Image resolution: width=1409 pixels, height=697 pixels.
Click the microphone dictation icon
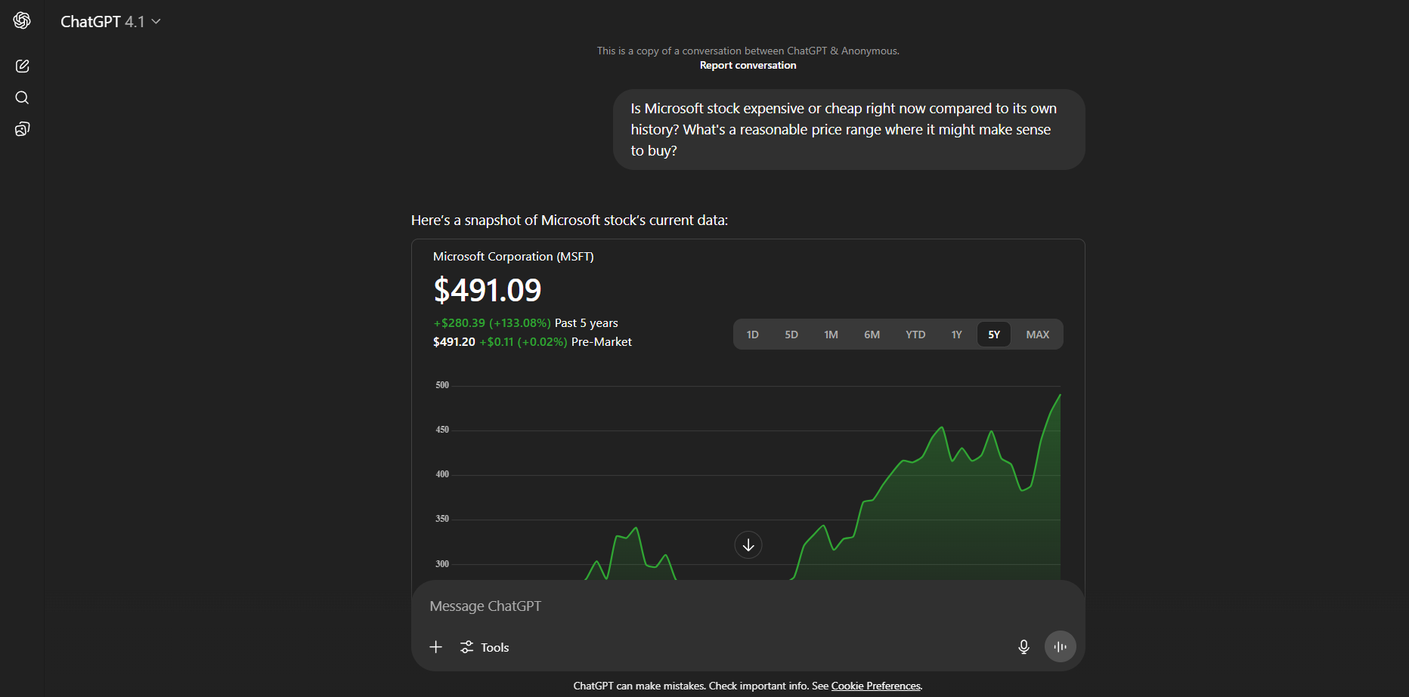click(1023, 647)
